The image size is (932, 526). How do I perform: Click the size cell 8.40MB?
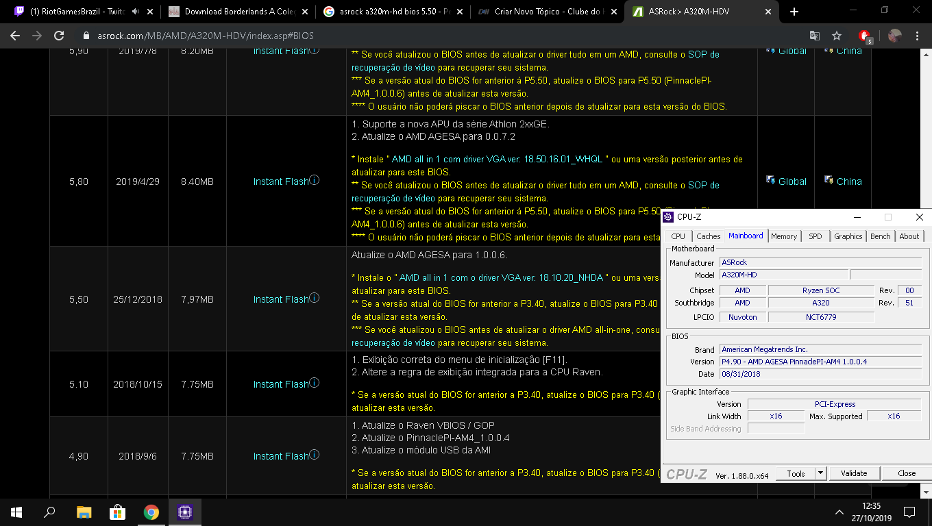coord(197,181)
